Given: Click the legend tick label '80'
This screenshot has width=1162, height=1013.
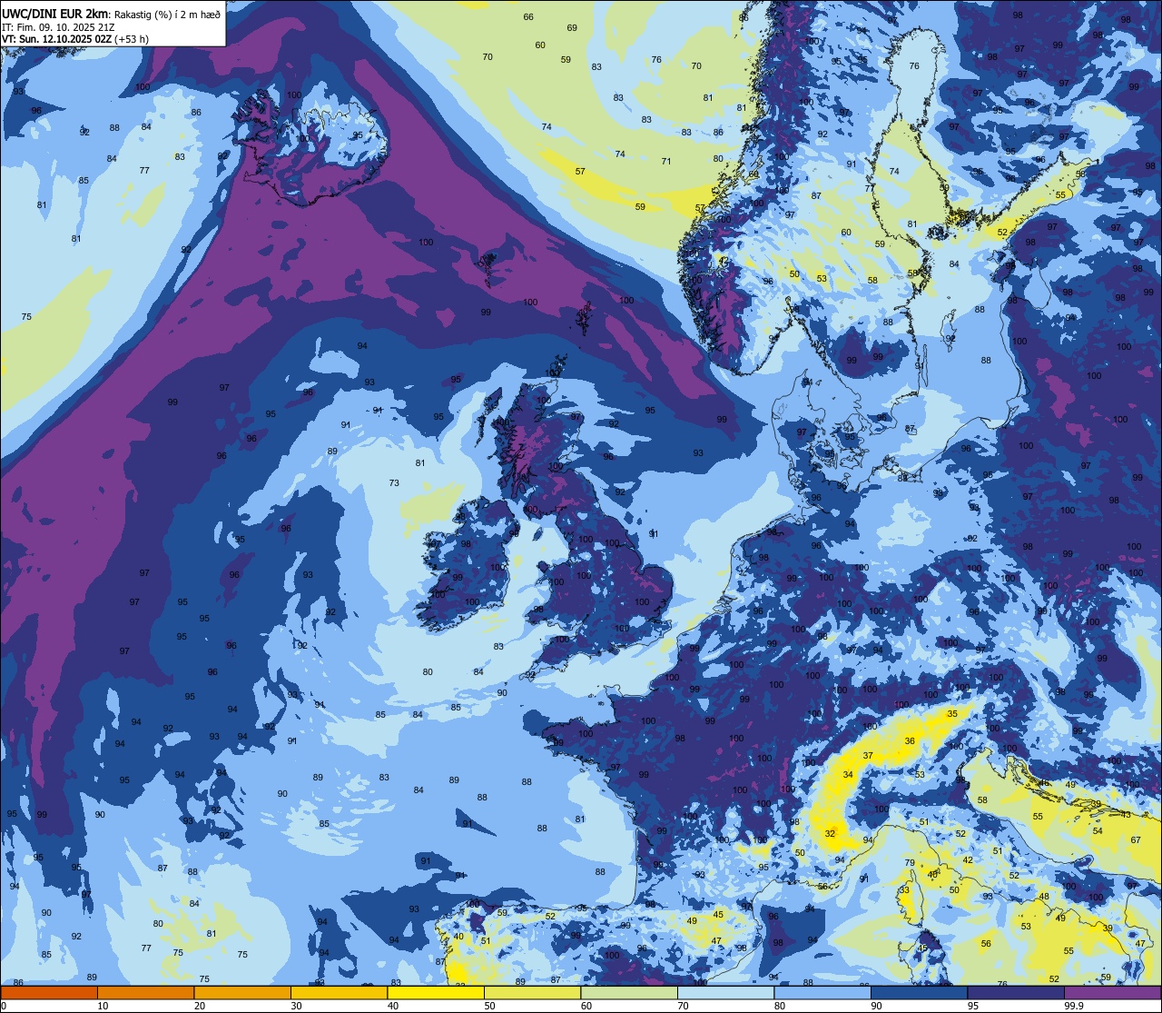Looking at the screenshot, I should pos(780,1006).
